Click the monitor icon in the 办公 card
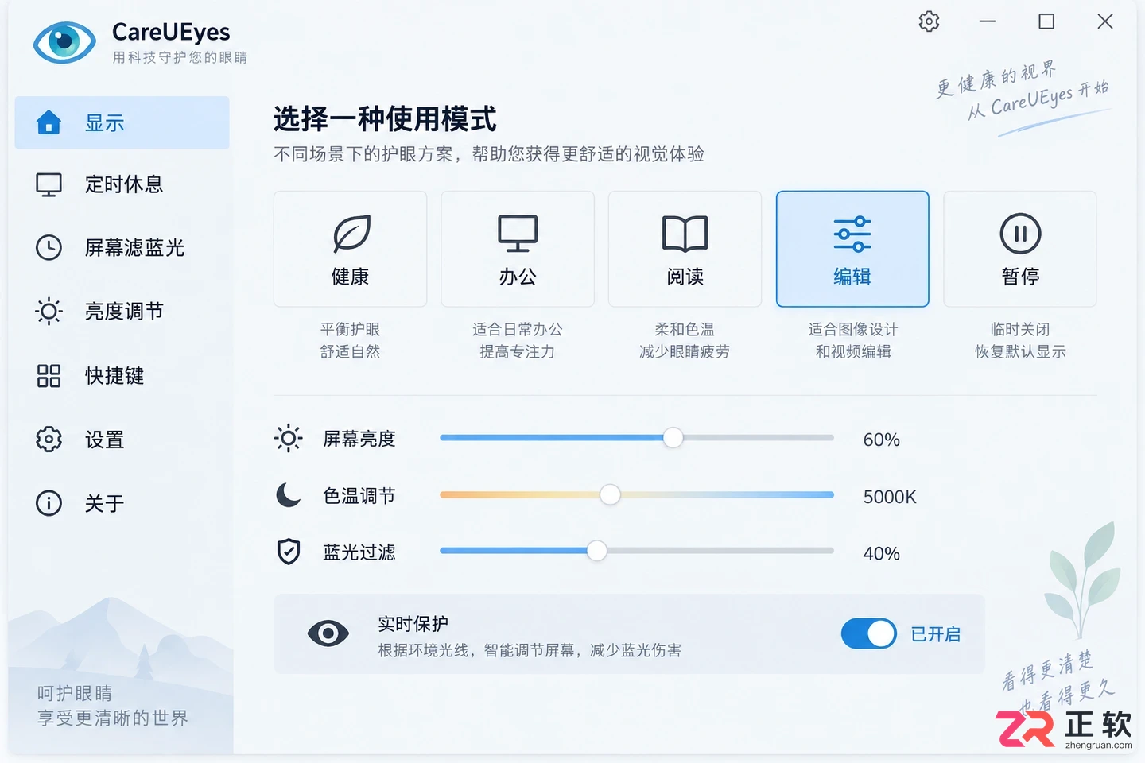The width and height of the screenshot is (1145, 763). (x=518, y=233)
